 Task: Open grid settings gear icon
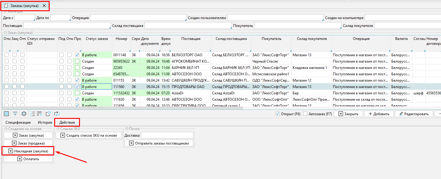24,114
